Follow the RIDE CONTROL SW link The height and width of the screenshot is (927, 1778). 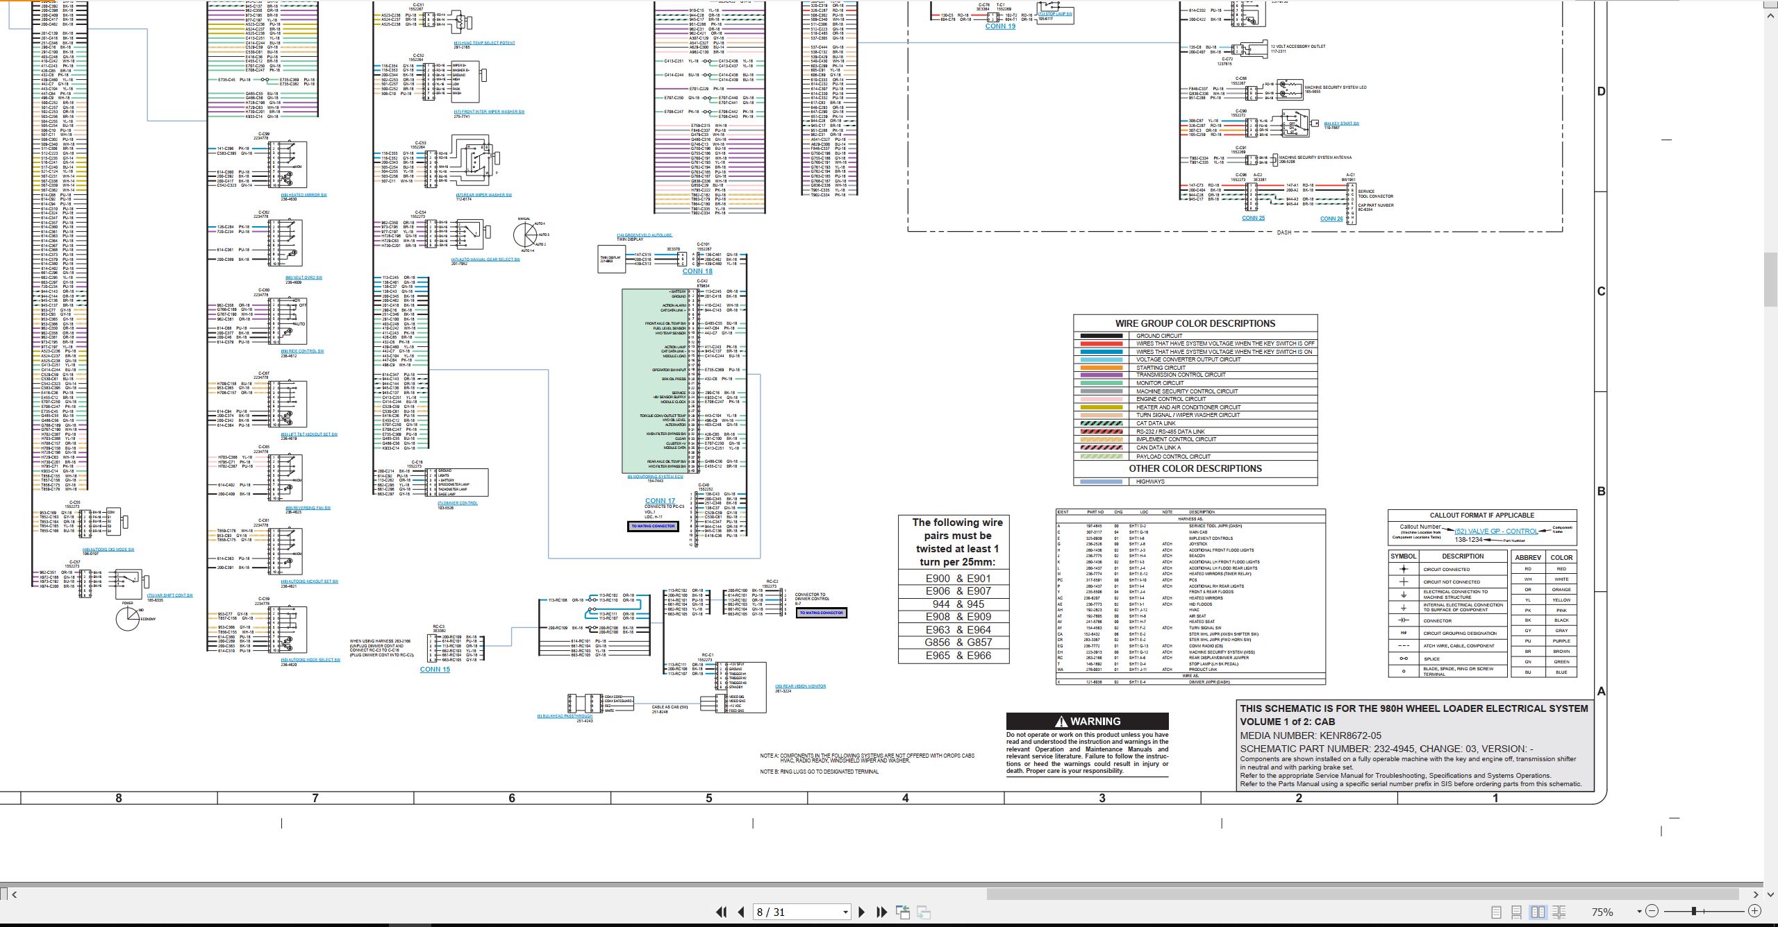click(x=302, y=351)
